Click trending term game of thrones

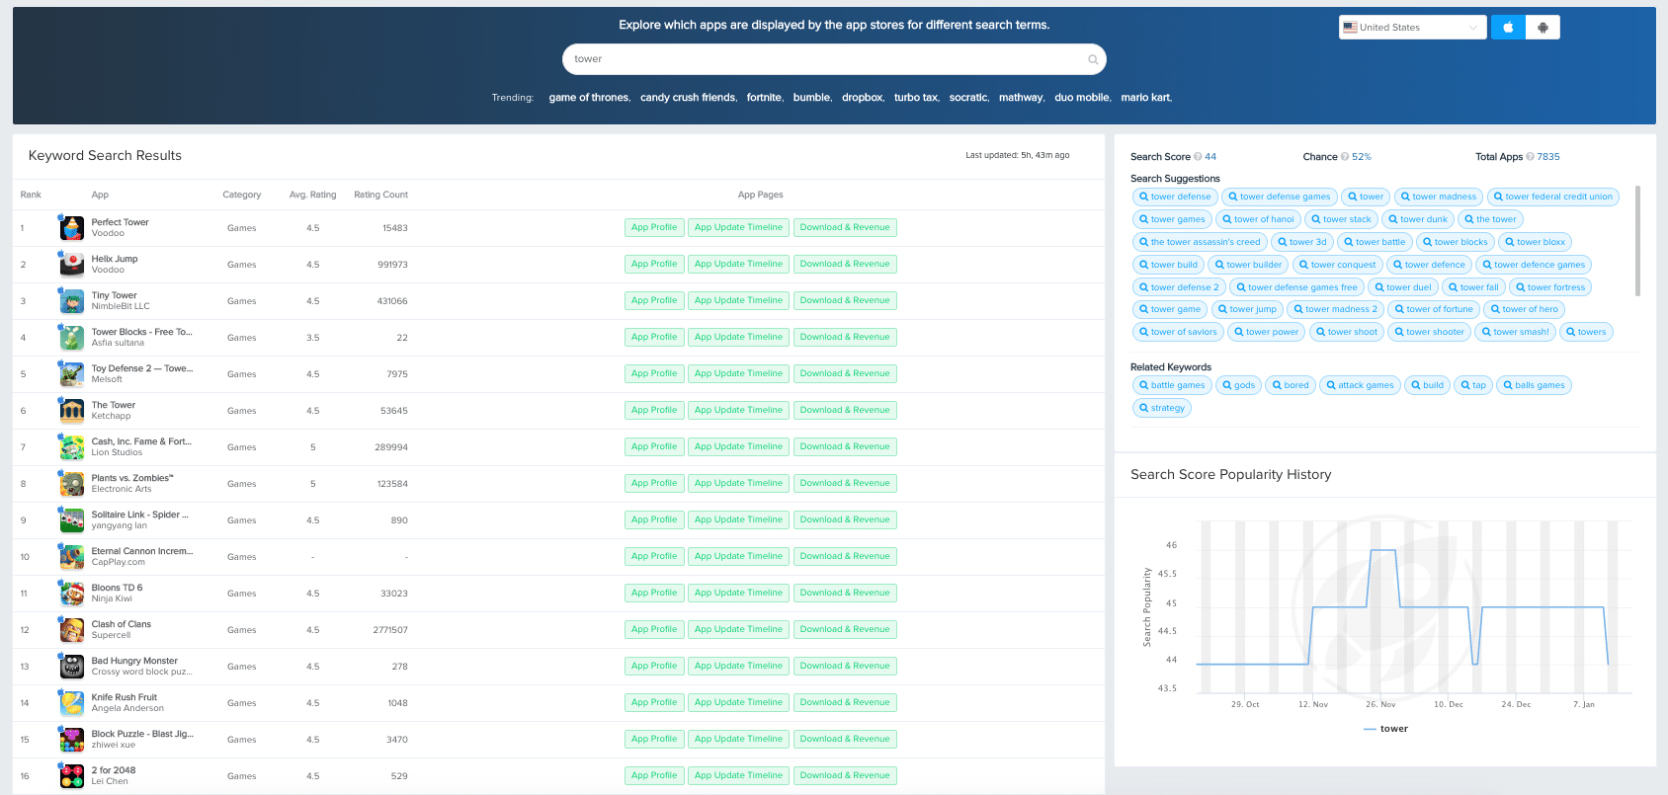tap(589, 98)
